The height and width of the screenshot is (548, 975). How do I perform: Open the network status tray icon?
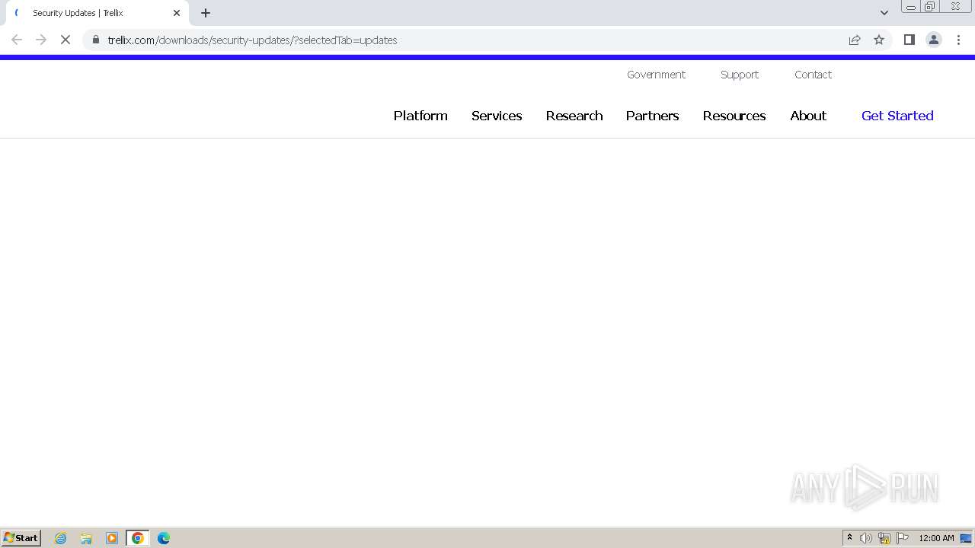(x=884, y=538)
